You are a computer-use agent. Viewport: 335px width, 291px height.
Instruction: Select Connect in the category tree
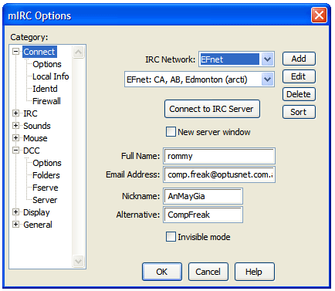[x=39, y=52]
